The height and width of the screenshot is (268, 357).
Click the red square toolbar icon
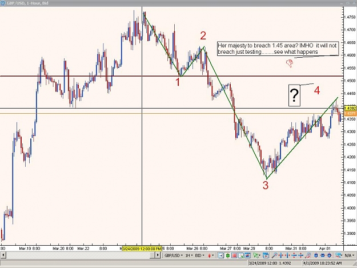click(x=234, y=255)
